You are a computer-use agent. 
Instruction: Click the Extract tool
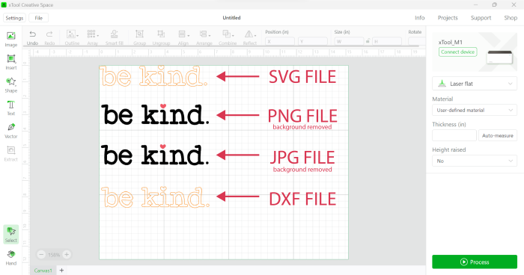click(11, 154)
